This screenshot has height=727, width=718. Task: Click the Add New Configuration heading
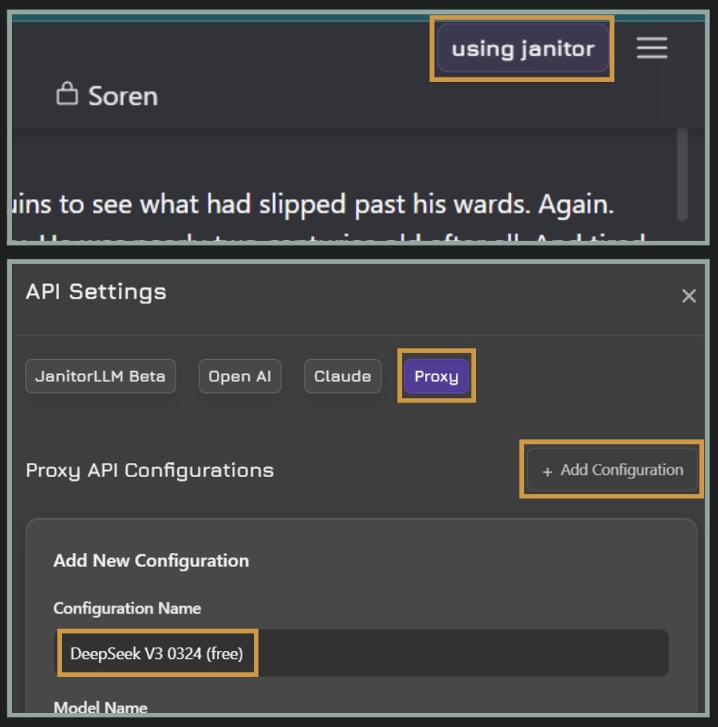coord(151,560)
